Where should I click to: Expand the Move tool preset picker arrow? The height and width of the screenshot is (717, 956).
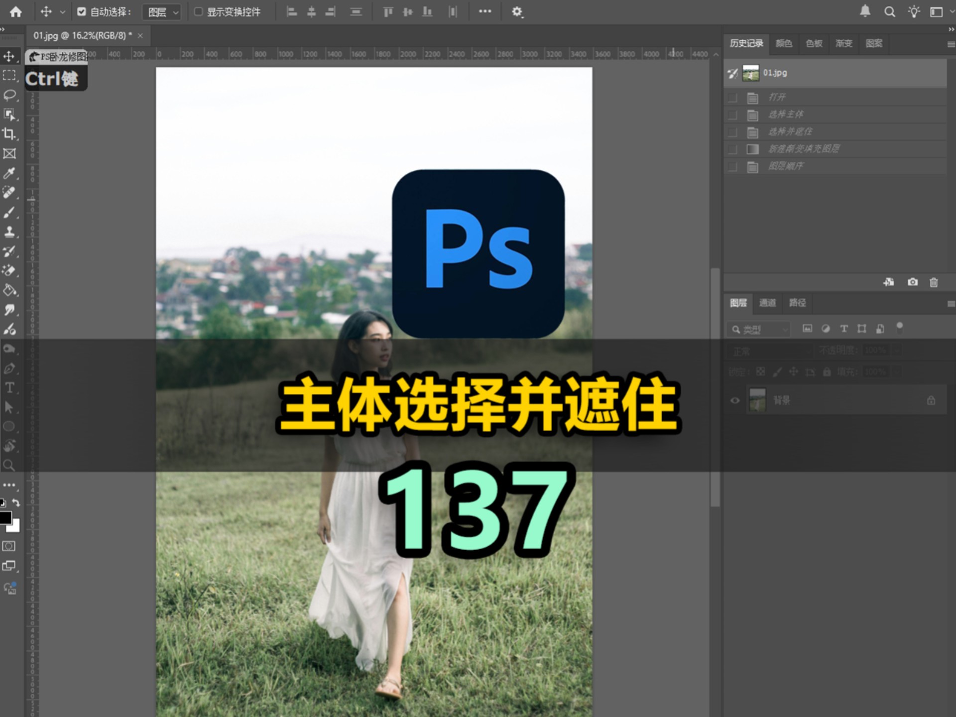click(x=62, y=12)
